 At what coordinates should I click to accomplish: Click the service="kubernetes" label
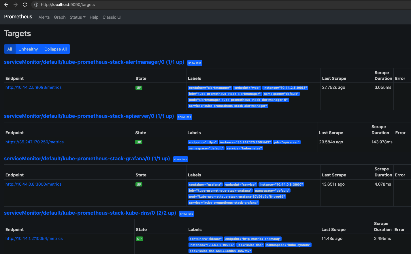pos(244,148)
